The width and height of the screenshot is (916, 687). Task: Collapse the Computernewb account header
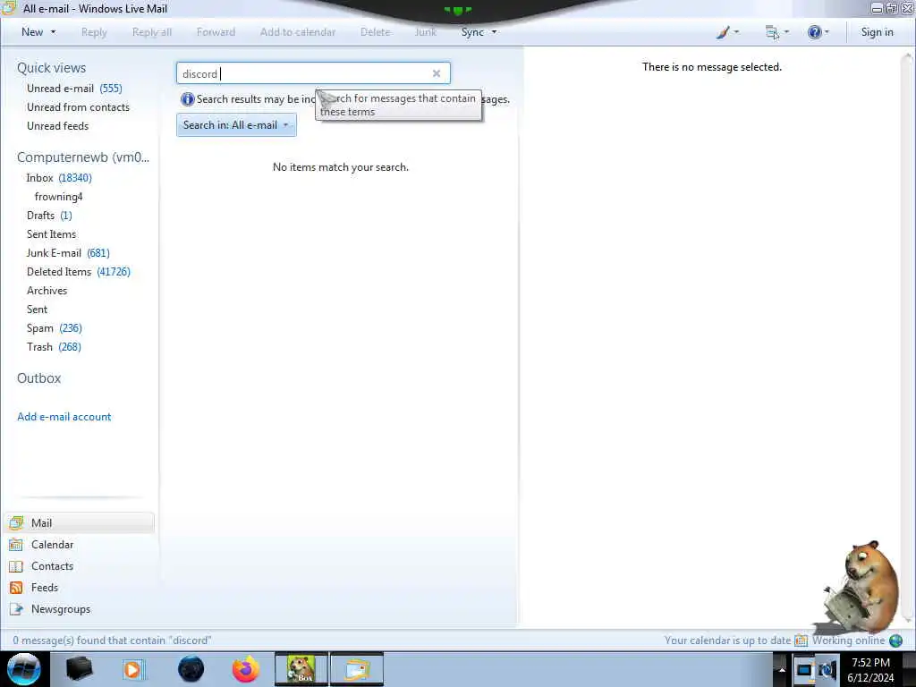coord(83,157)
